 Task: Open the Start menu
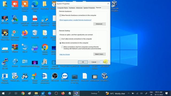pyautogui.click(x=3, y=93)
